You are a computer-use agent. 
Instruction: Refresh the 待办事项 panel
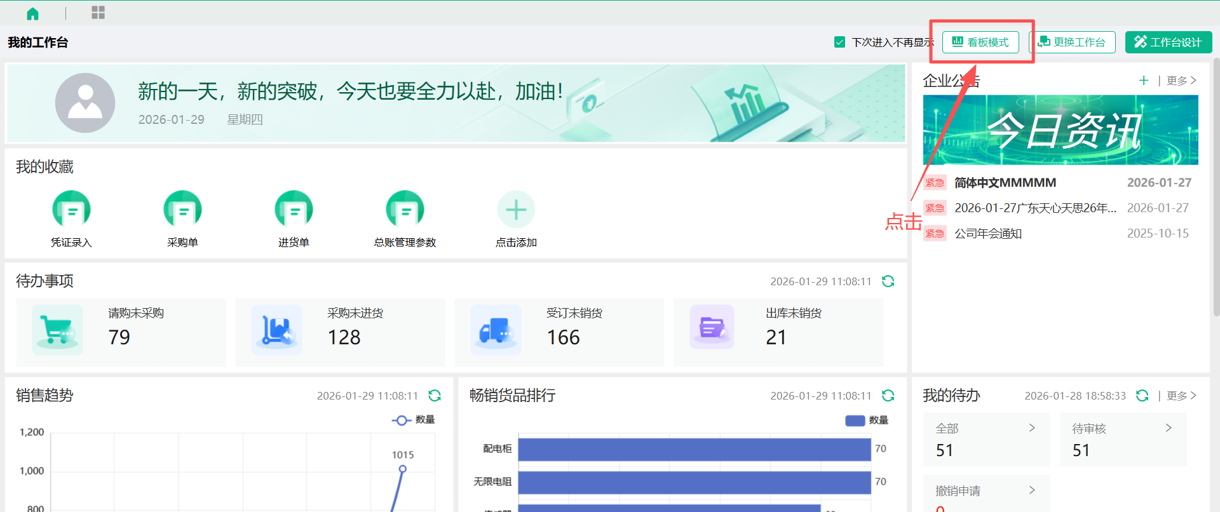(888, 281)
